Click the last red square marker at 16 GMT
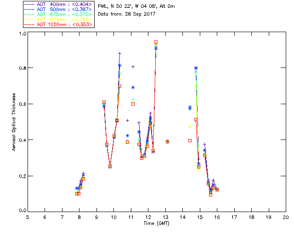This screenshot has width=294, height=235. click(x=217, y=190)
